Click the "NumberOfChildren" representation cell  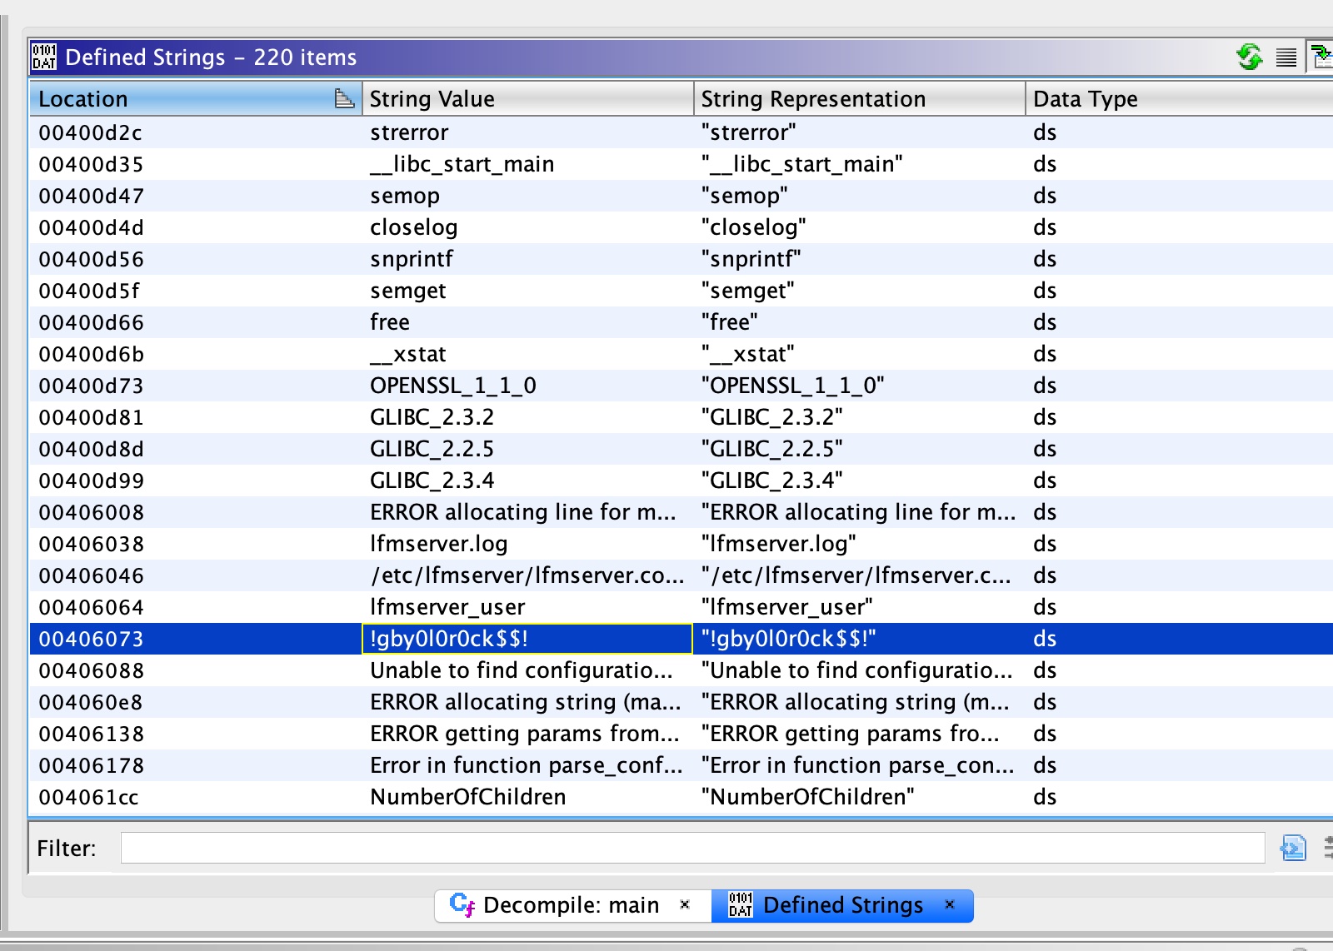click(859, 797)
